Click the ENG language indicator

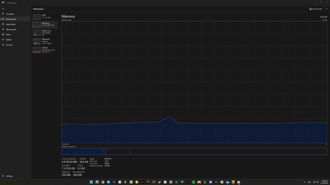[x=309, y=182]
